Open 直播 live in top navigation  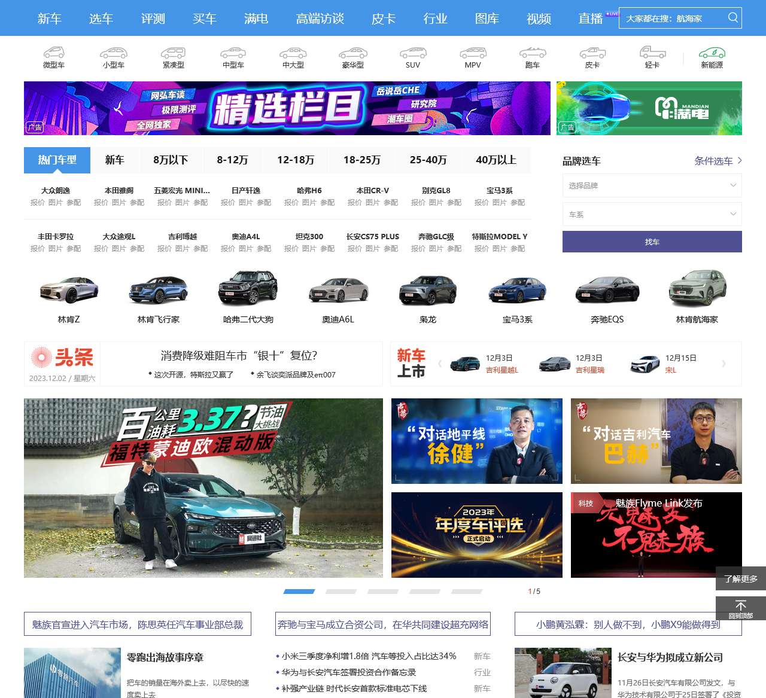[x=591, y=19]
